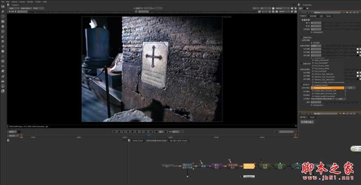Go to last frame playback button
Image resolution: width=361 pixels, height=185 pixels.
(x=151, y=132)
